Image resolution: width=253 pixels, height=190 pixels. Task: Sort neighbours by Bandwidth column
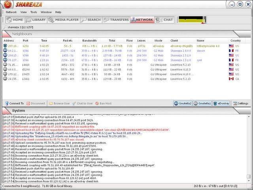[x=89, y=40]
